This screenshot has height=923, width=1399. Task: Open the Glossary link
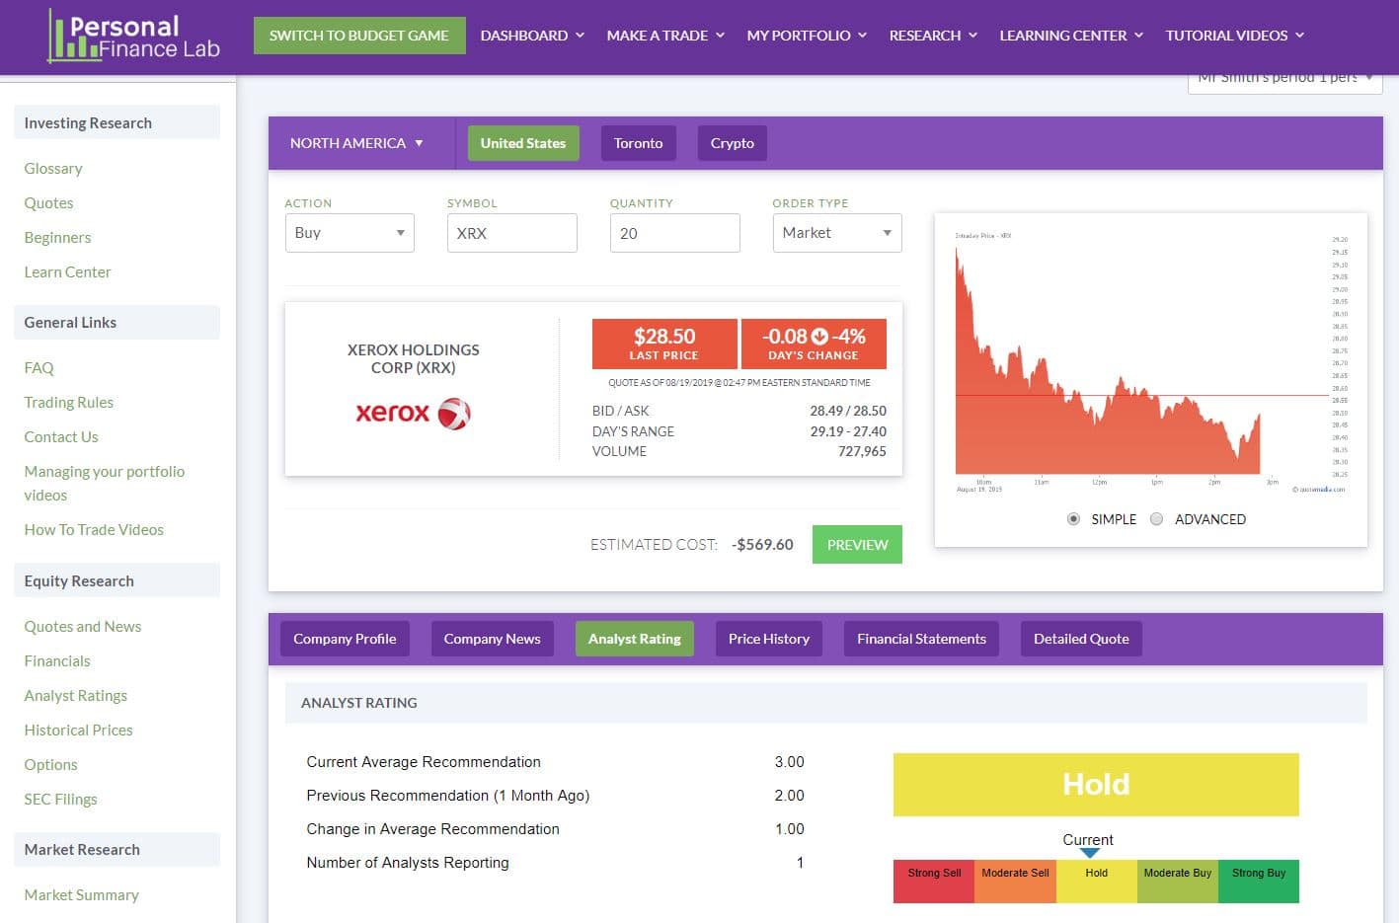pos(53,169)
